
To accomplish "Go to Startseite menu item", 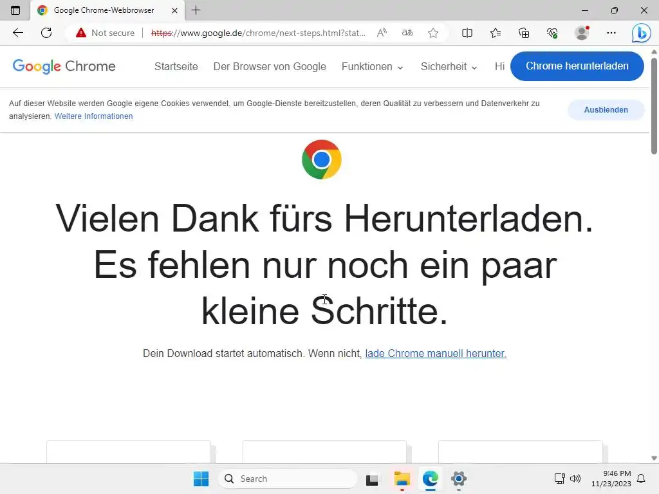I will coord(176,66).
